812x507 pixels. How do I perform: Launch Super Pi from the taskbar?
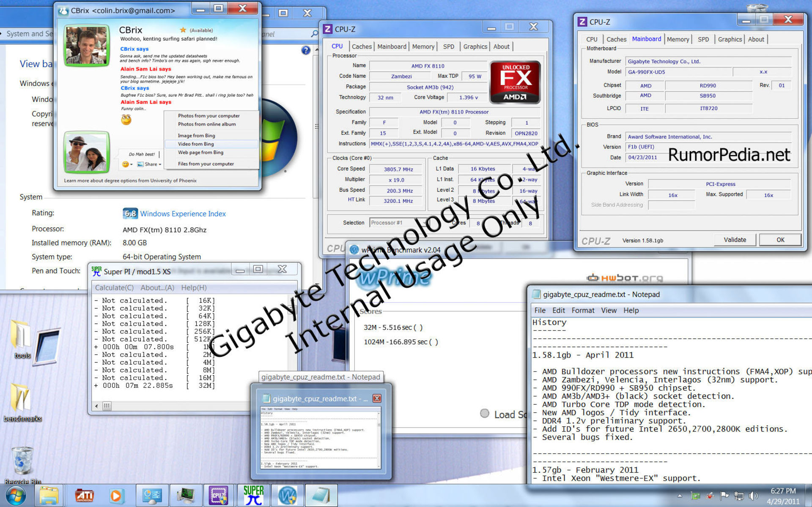pyautogui.click(x=253, y=495)
